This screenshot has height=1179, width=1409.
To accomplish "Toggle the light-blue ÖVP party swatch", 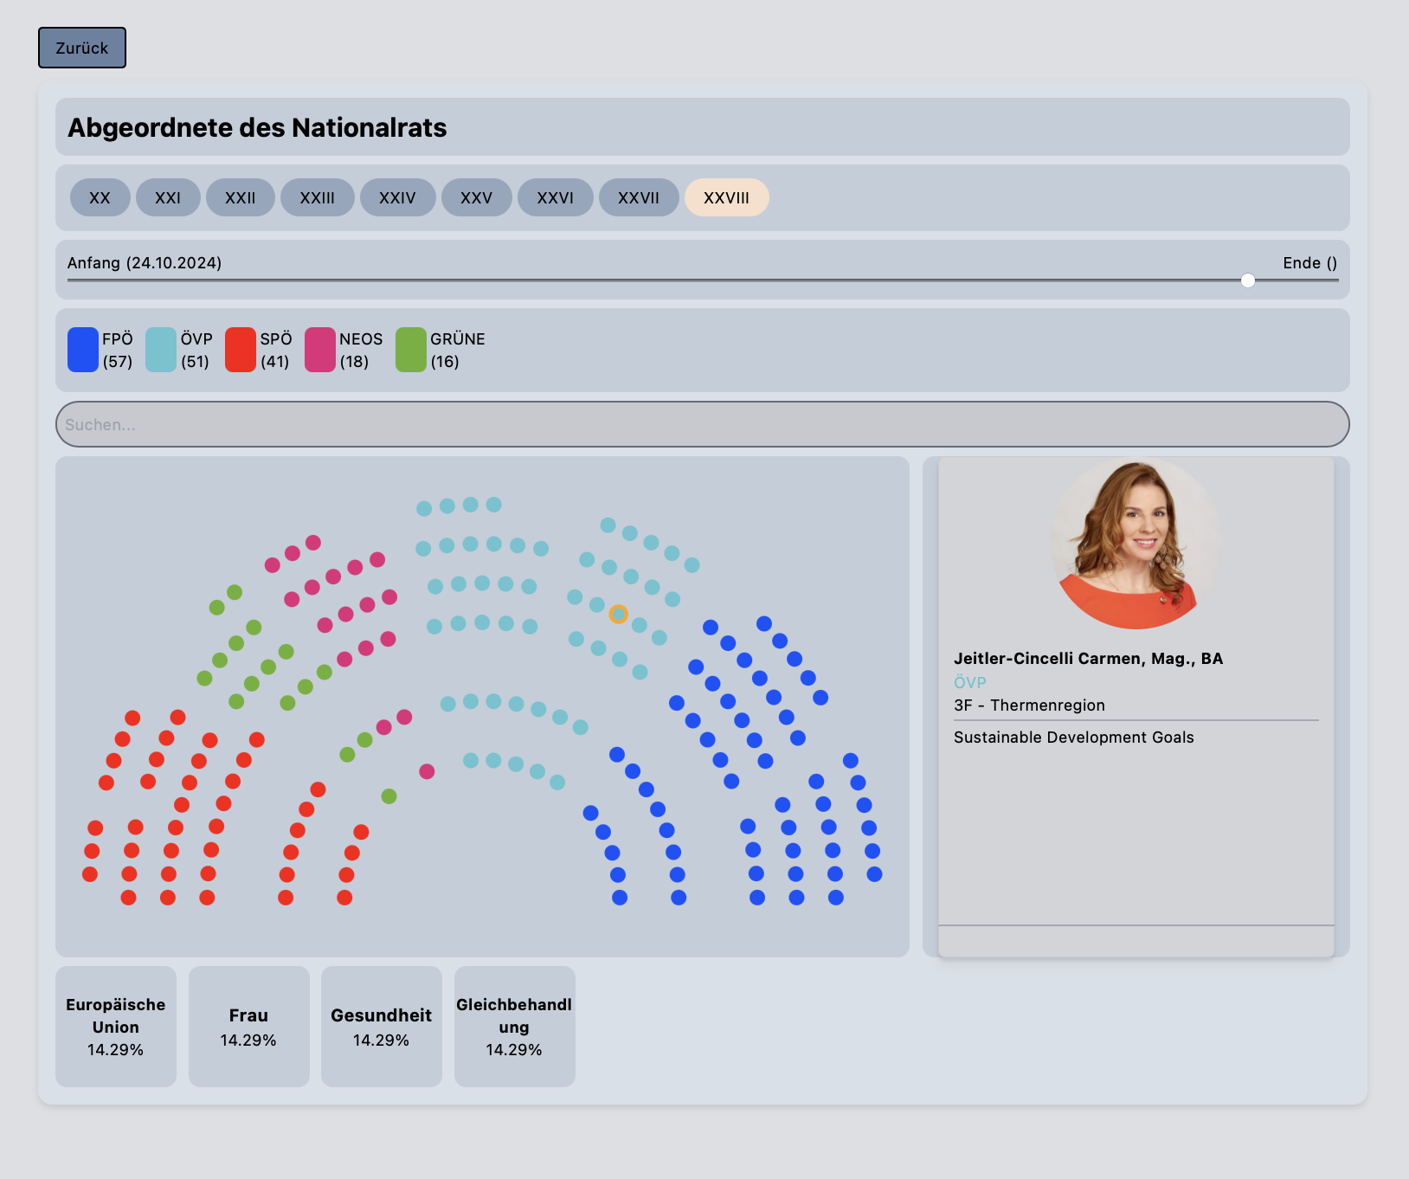I will tap(161, 350).
